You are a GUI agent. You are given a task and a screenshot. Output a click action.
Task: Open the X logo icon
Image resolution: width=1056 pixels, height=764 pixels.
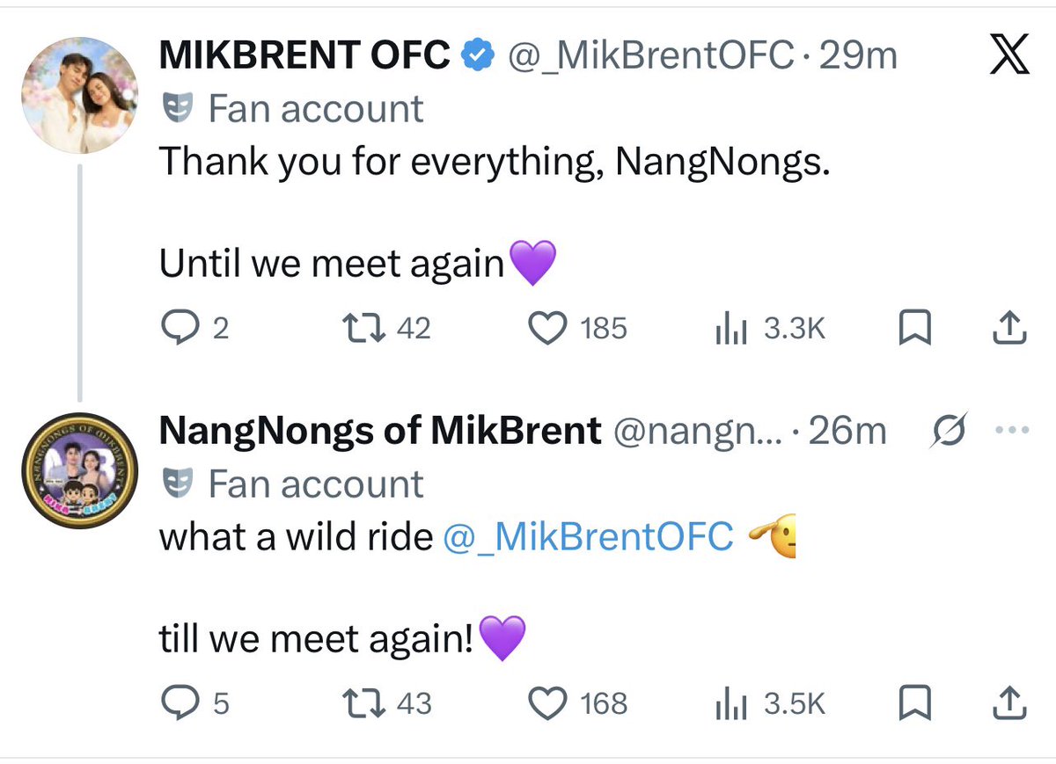tap(1008, 58)
